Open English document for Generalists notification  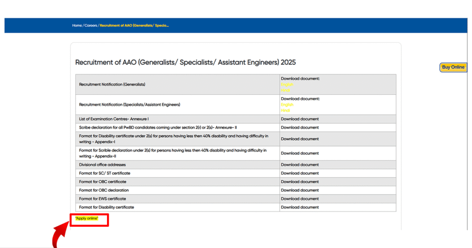287,84
